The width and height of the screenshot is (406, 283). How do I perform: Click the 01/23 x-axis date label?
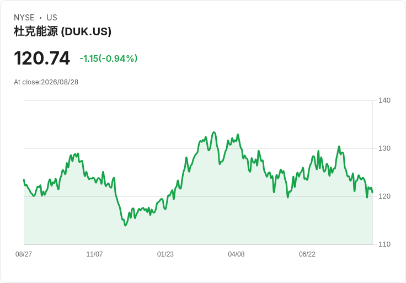165,254
